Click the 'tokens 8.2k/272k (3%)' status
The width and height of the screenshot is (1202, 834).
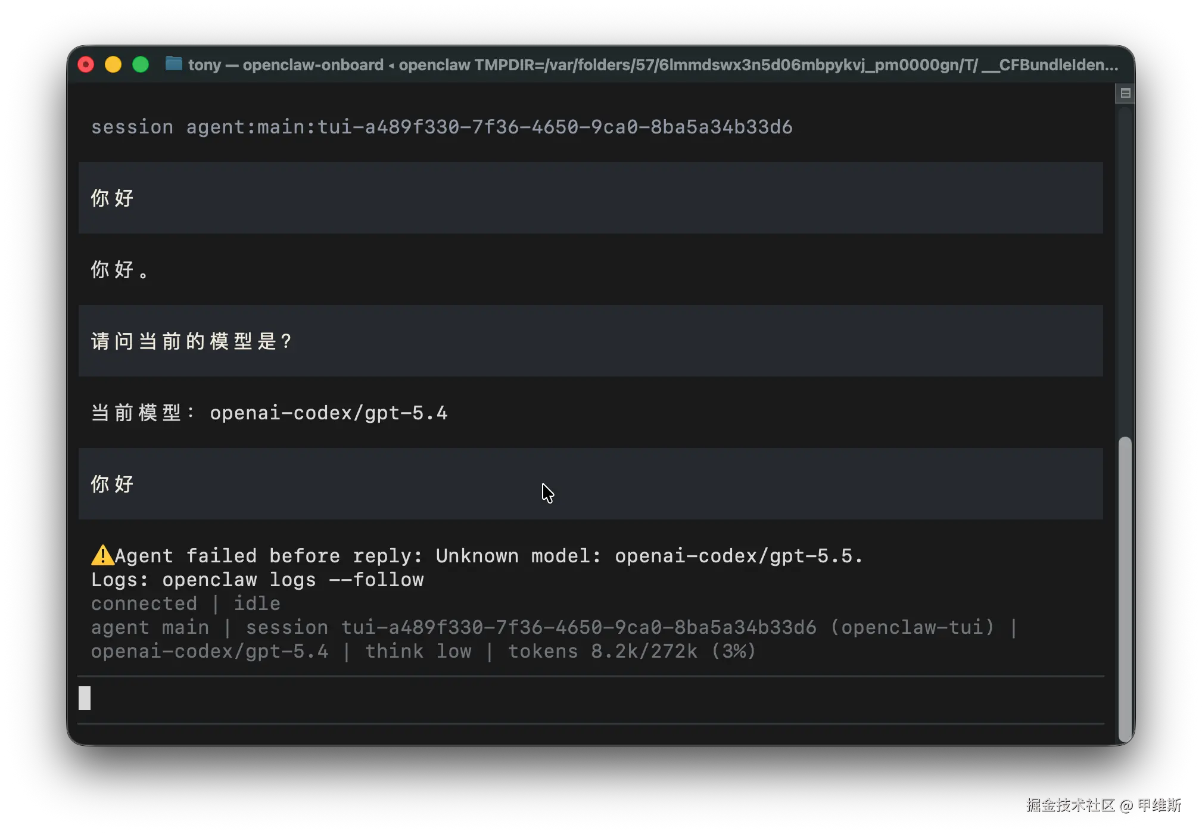(631, 651)
